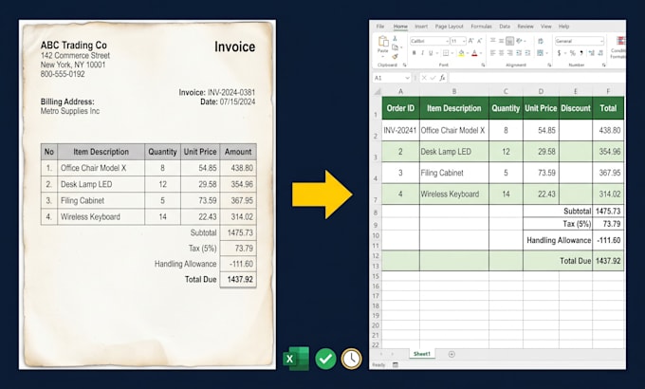Select Top Align in the Alignment group

point(493,41)
